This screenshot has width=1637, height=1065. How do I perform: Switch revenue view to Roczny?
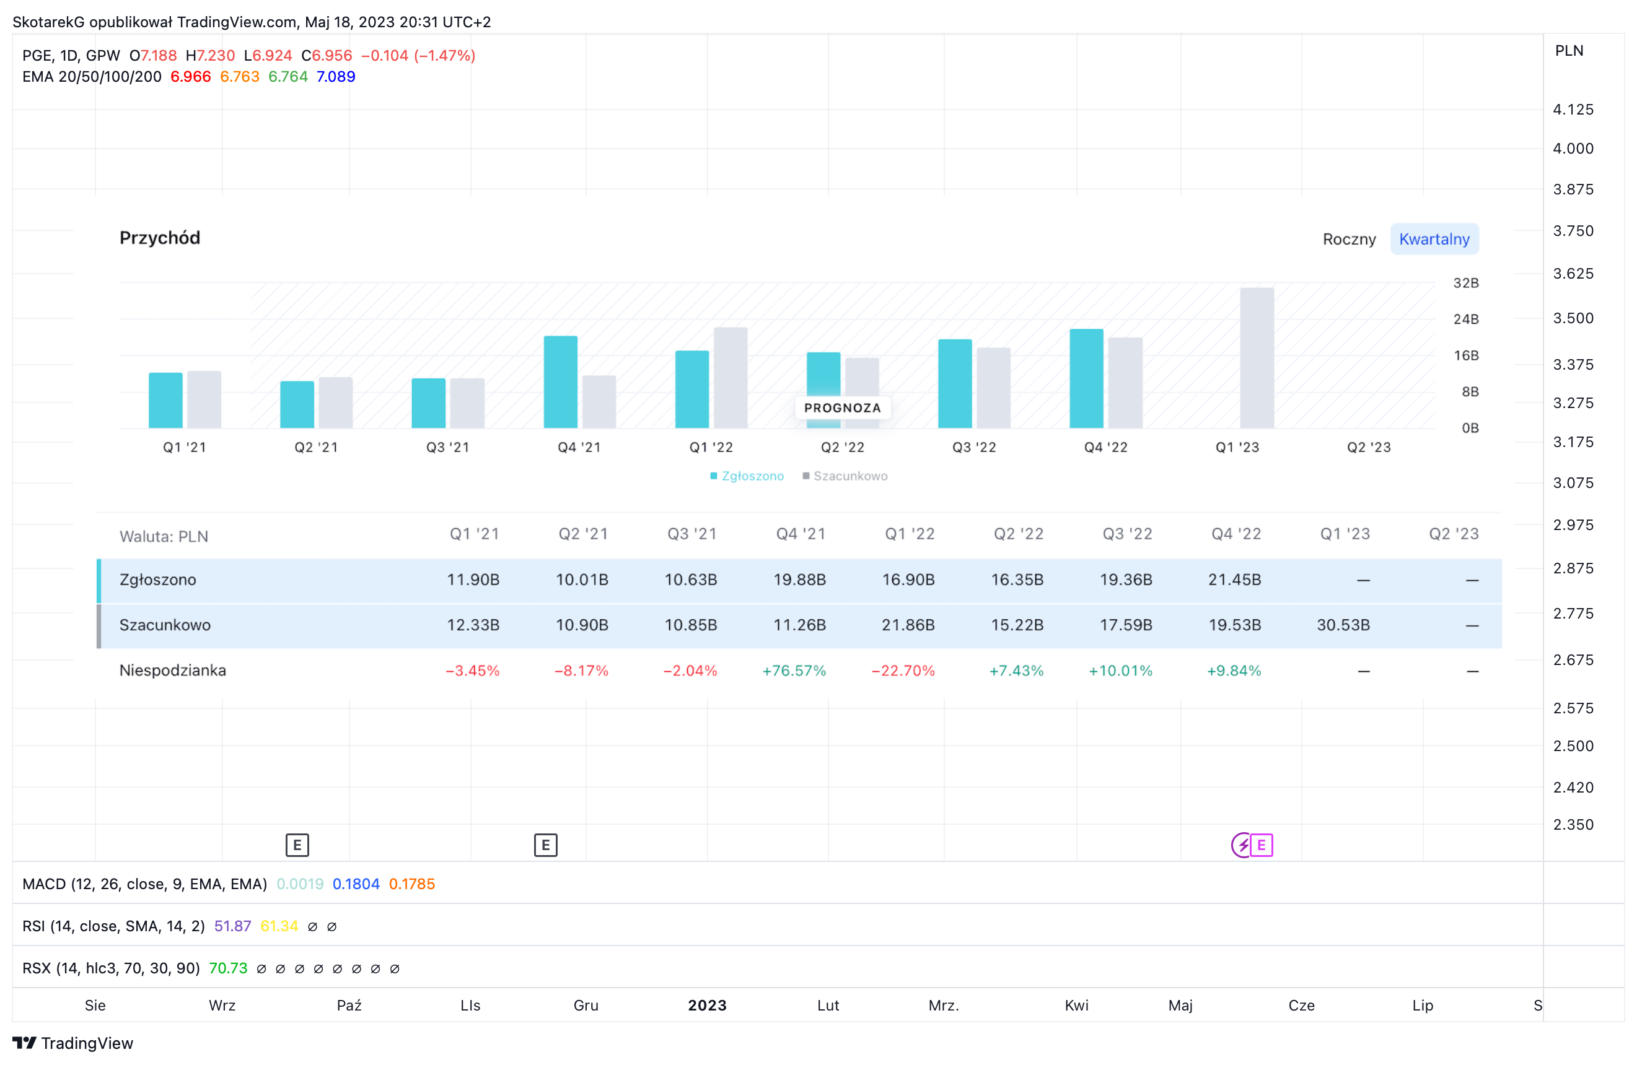tap(1348, 239)
